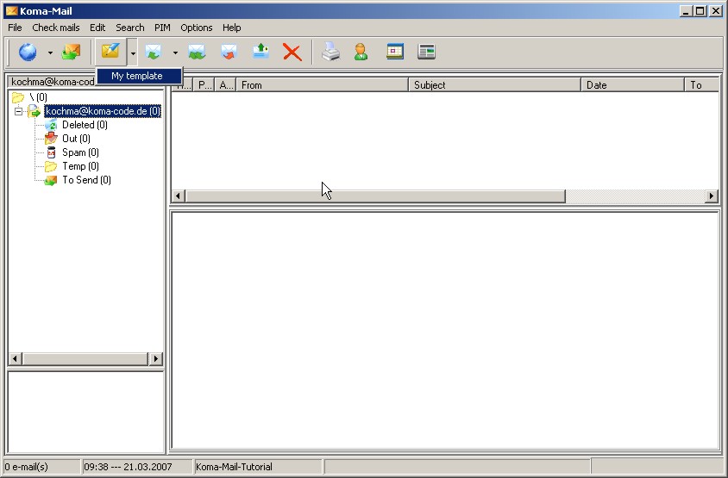Open the Edit menu
Image resolution: width=728 pixels, height=478 pixels.
[x=97, y=28]
